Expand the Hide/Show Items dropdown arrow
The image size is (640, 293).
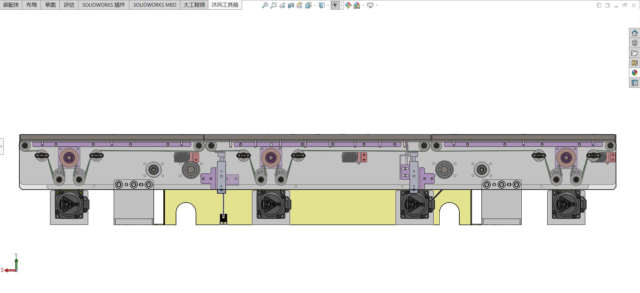pos(341,5)
